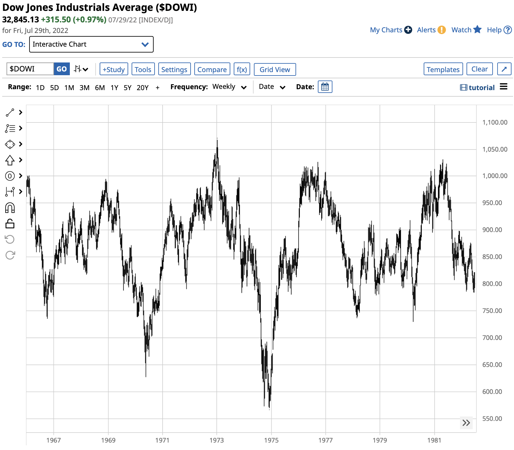Click the double-arrow scroll to latest button
The height and width of the screenshot is (450, 514).
tap(466, 423)
